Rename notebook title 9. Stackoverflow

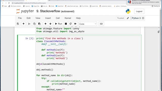48,11
